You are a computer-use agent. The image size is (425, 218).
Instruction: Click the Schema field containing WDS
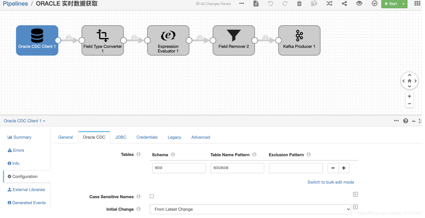179,168
